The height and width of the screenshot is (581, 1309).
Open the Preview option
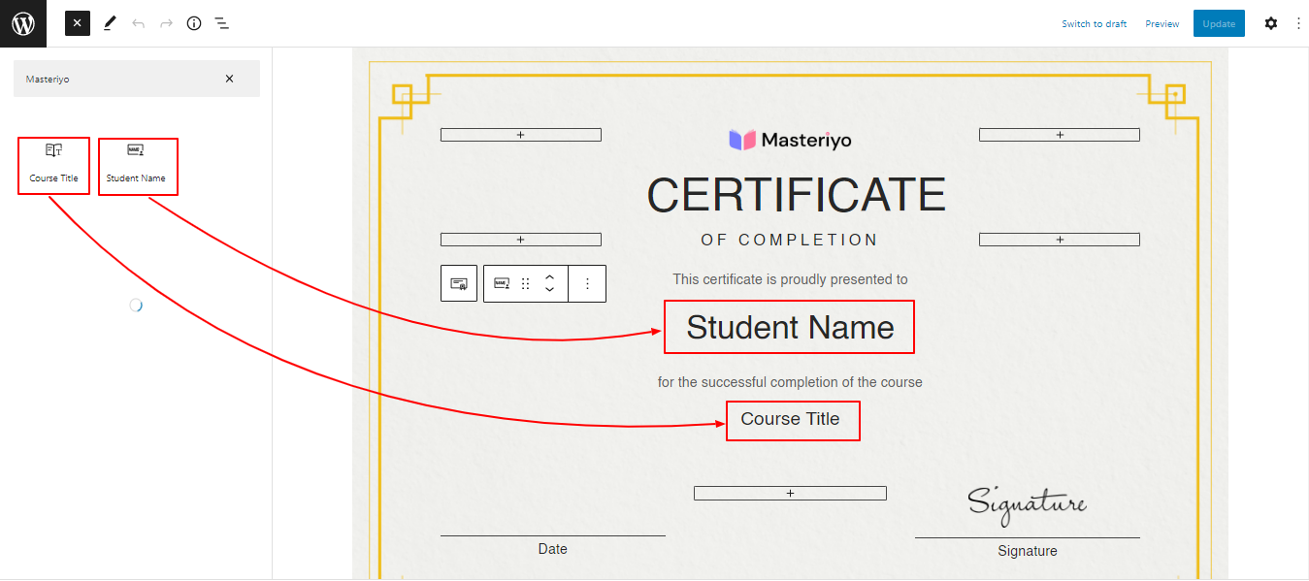pyautogui.click(x=1162, y=23)
